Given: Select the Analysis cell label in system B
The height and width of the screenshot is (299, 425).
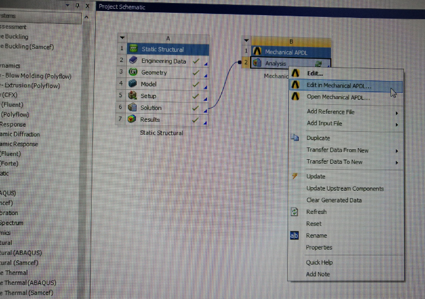Looking at the screenshot, I should 275,64.
